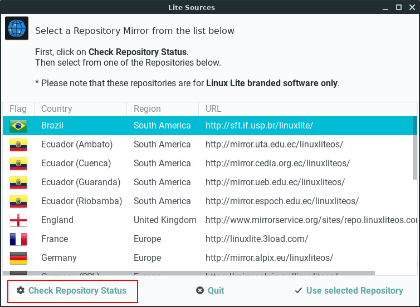Sort list by URL column header
Screen dimensions: 420x307
(213, 109)
